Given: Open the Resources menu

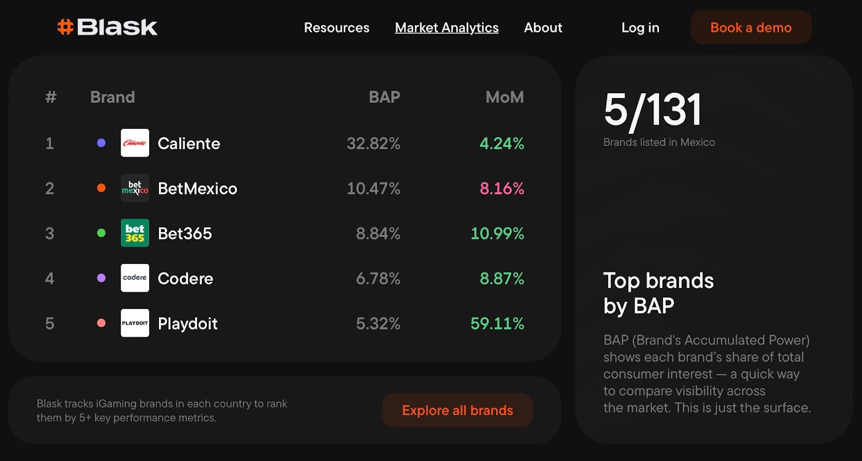Looking at the screenshot, I should (337, 27).
